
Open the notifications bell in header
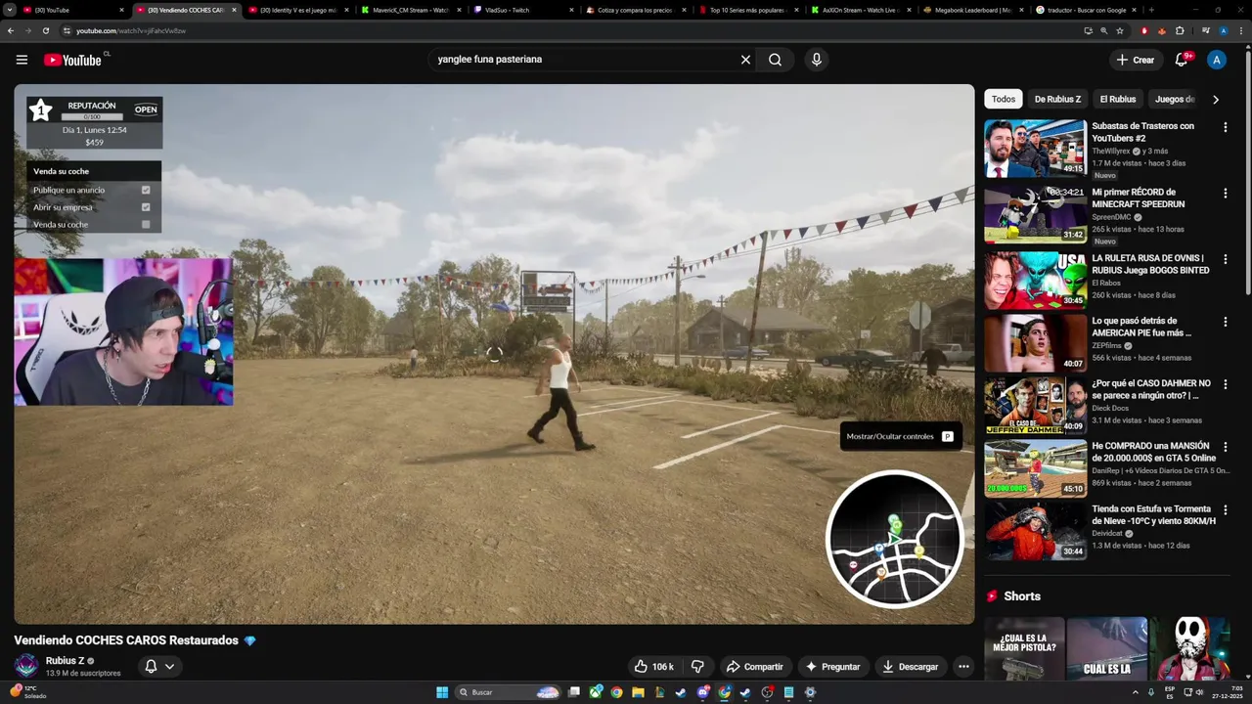pos(1182,60)
